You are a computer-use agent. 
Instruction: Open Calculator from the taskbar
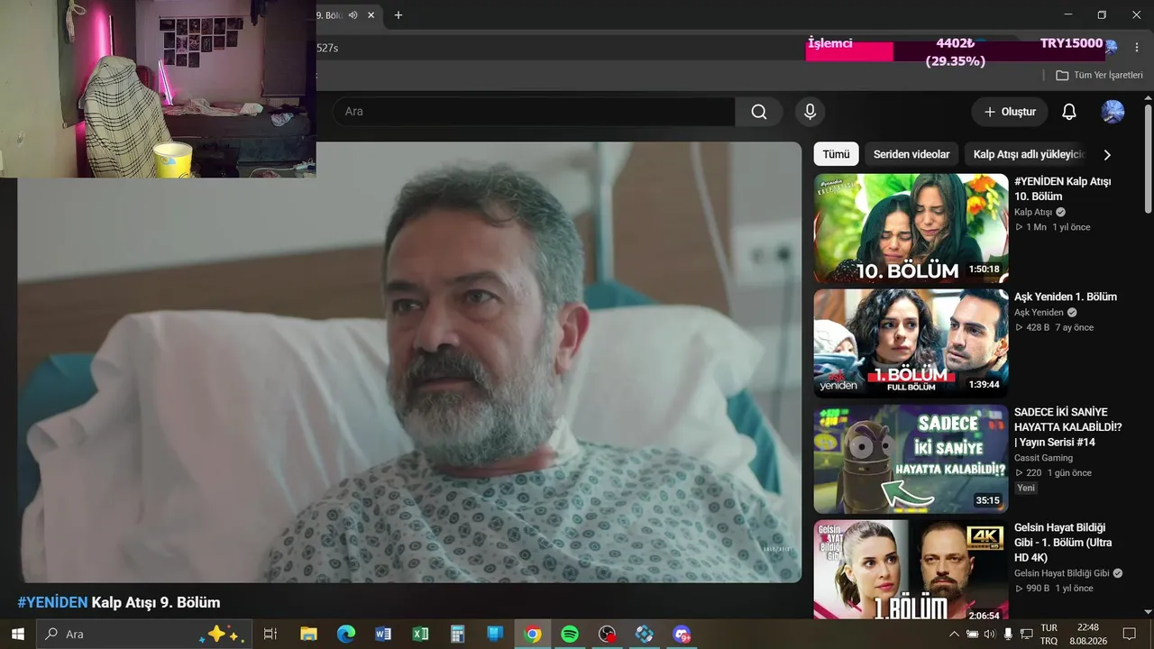pos(457,634)
